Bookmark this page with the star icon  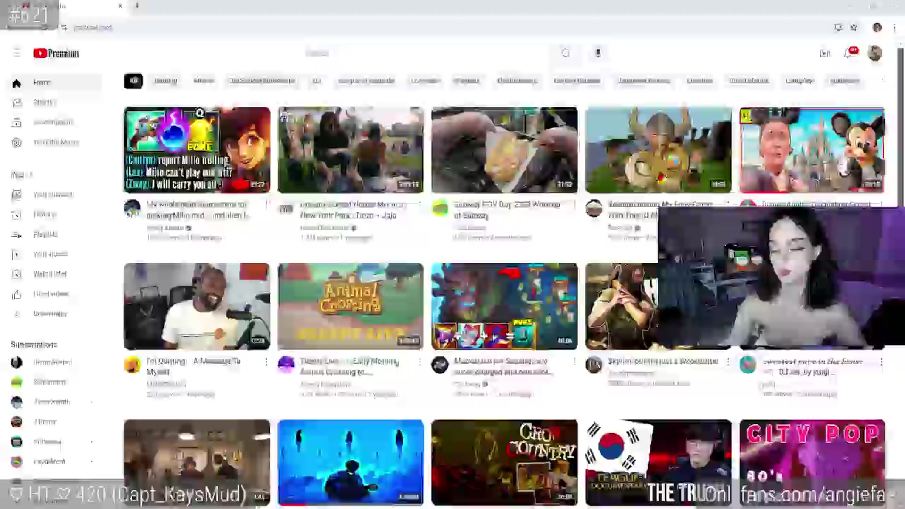[854, 27]
